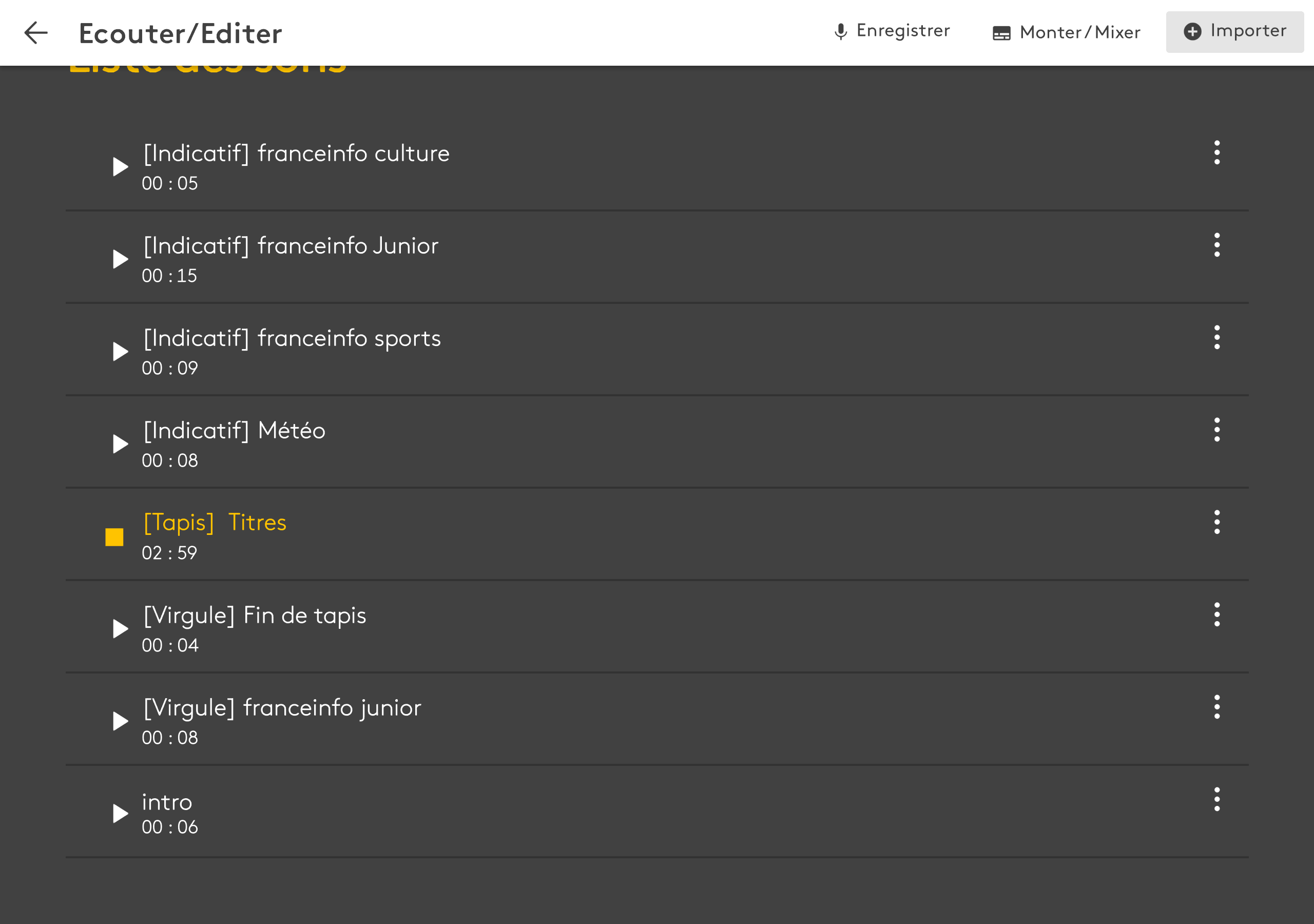Click the 02 : 59 duration
This screenshot has height=924, width=1314.
169,553
